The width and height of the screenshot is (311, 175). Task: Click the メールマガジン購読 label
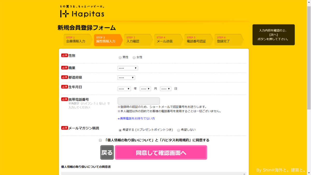click(84, 128)
